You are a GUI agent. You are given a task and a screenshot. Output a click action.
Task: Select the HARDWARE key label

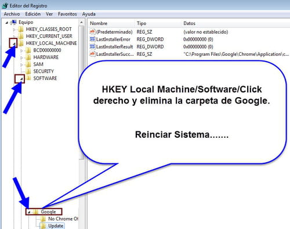tap(46, 57)
